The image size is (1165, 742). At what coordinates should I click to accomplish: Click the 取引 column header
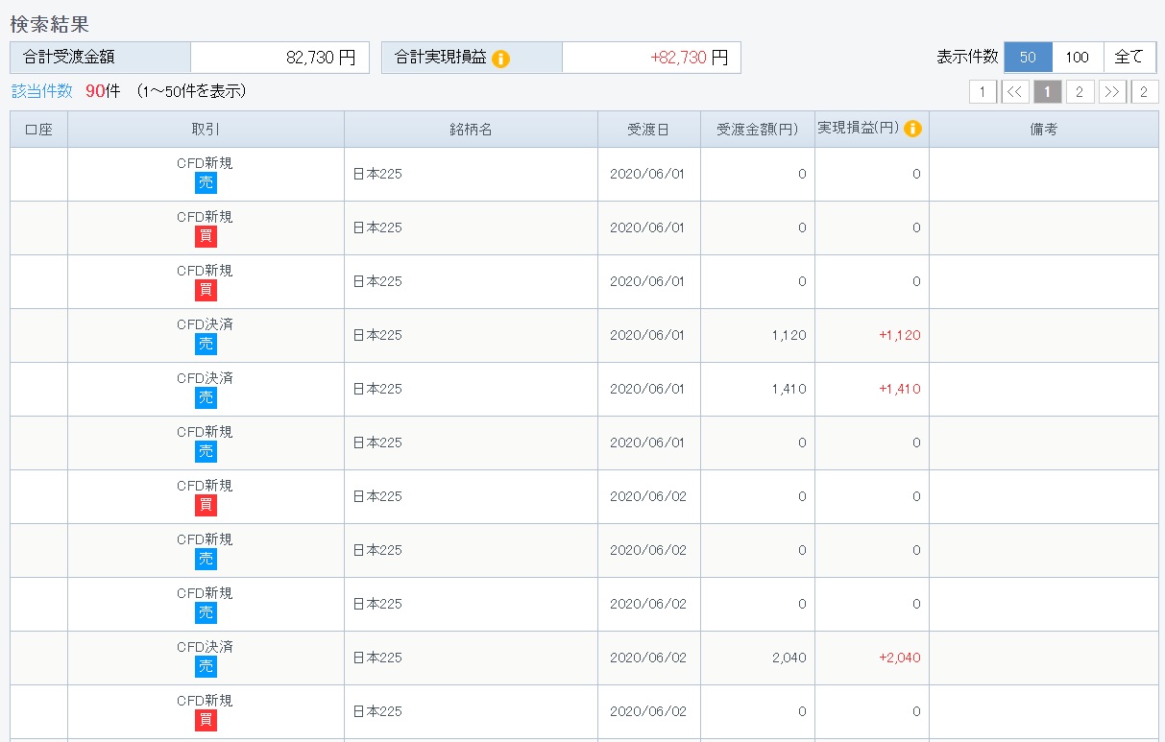(206, 130)
